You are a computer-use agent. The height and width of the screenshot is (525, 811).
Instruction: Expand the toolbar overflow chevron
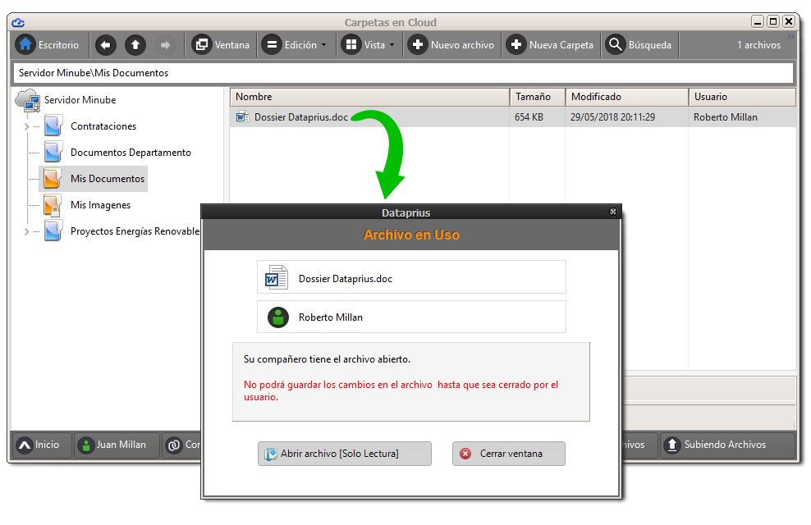(790, 37)
